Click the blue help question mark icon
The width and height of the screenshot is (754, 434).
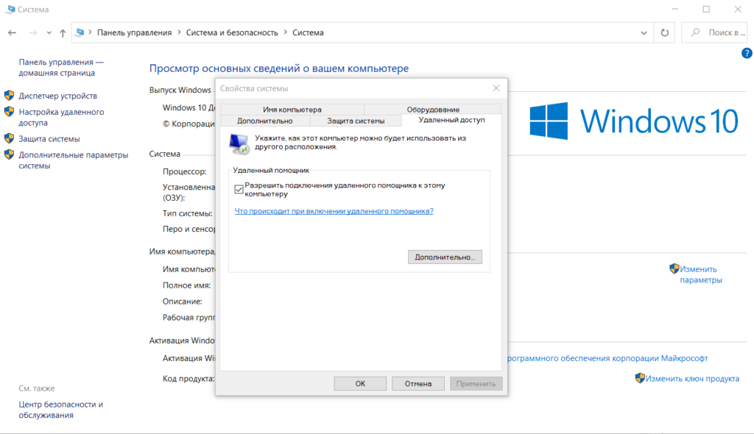(747, 54)
